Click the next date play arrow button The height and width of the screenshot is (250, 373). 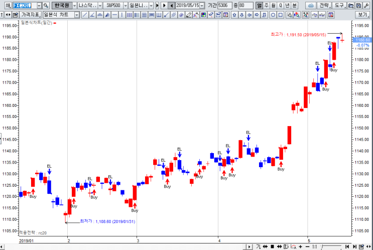coord(164,6)
